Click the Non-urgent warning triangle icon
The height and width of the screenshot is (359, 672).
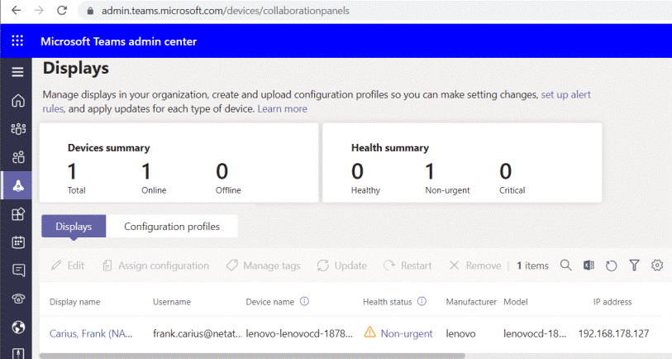pyautogui.click(x=369, y=333)
